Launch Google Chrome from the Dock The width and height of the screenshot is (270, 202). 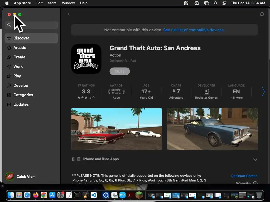click(44, 195)
